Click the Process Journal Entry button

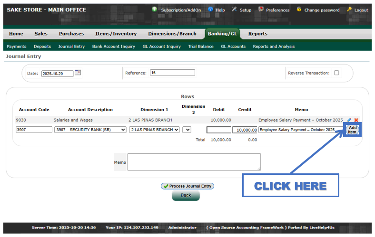click(x=187, y=186)
